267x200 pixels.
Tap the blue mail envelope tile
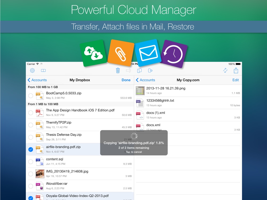(x=148, y=53)
